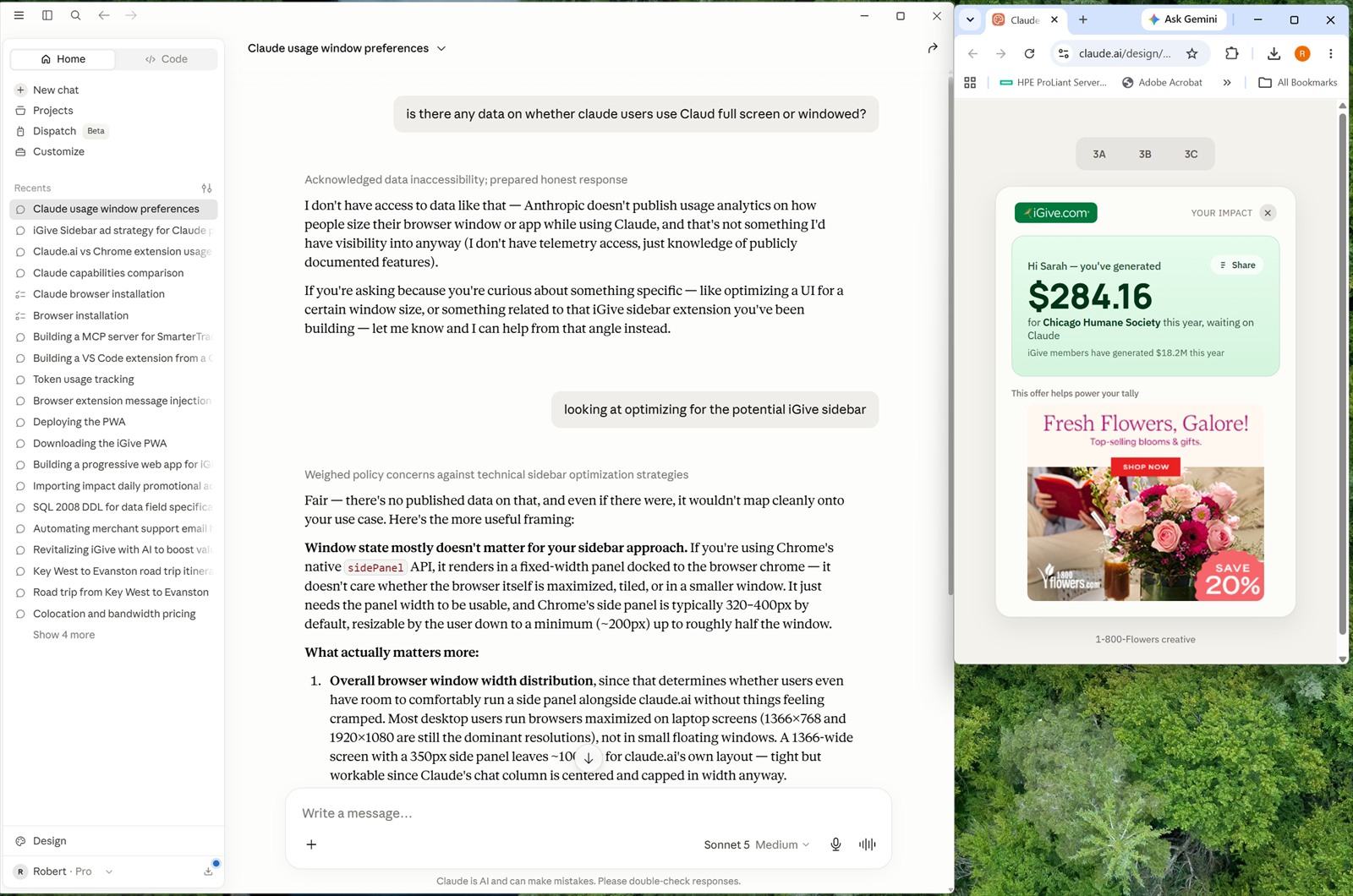
Task: Click the claude.ai/design address bar
Action: [x=1125, y=53]
